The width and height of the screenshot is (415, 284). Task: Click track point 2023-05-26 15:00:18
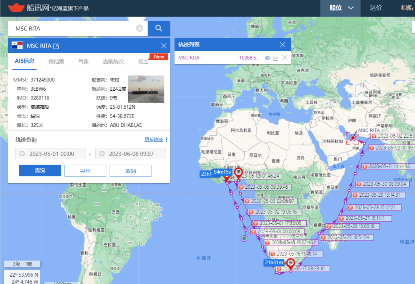(x=353, y=226)
